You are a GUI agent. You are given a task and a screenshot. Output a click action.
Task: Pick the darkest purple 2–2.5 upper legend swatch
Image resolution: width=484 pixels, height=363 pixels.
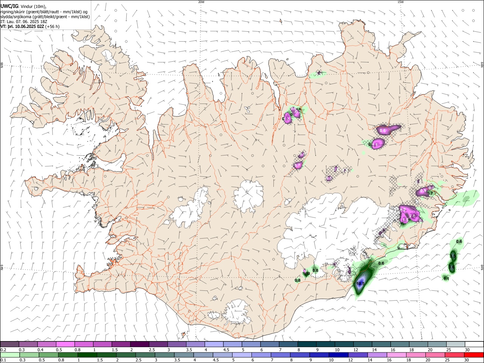[x=139, y=344]
